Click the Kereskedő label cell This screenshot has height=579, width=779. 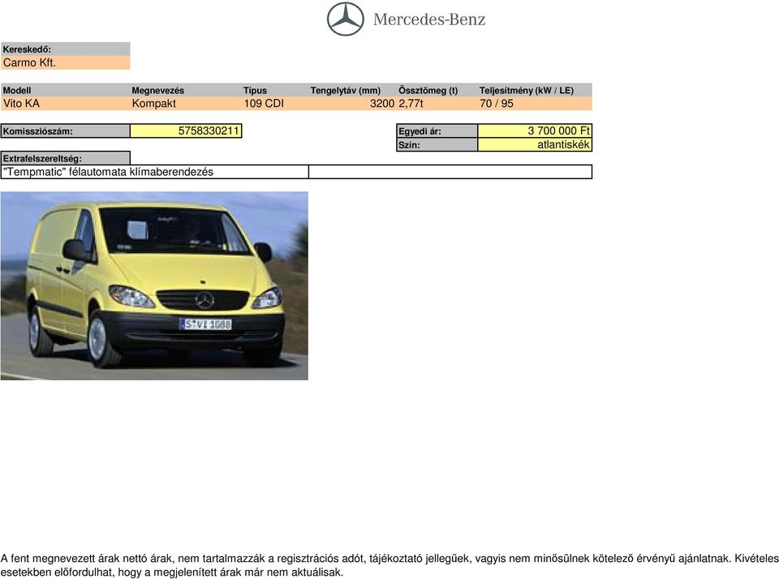[65, 49]
